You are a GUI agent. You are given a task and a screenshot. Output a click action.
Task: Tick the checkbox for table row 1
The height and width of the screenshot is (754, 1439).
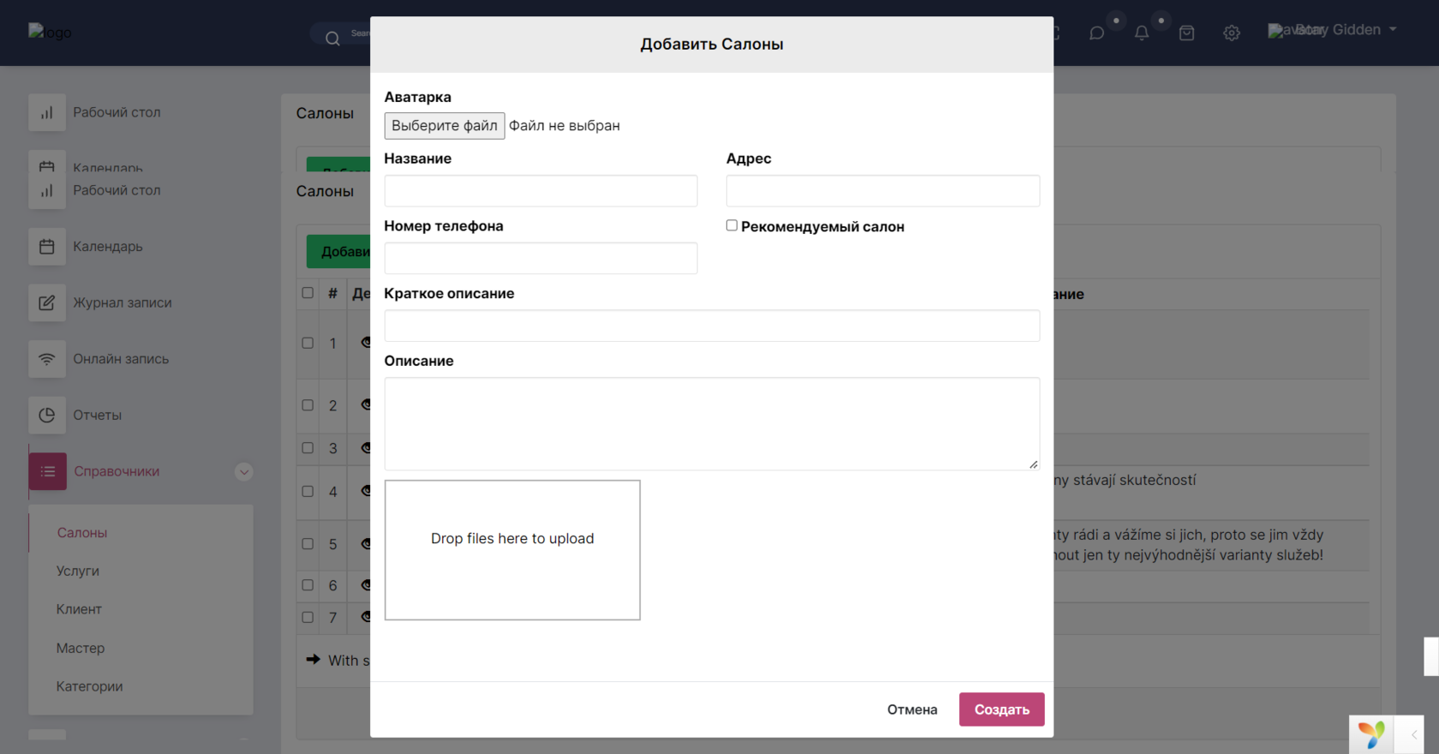[x=308, y=343]
